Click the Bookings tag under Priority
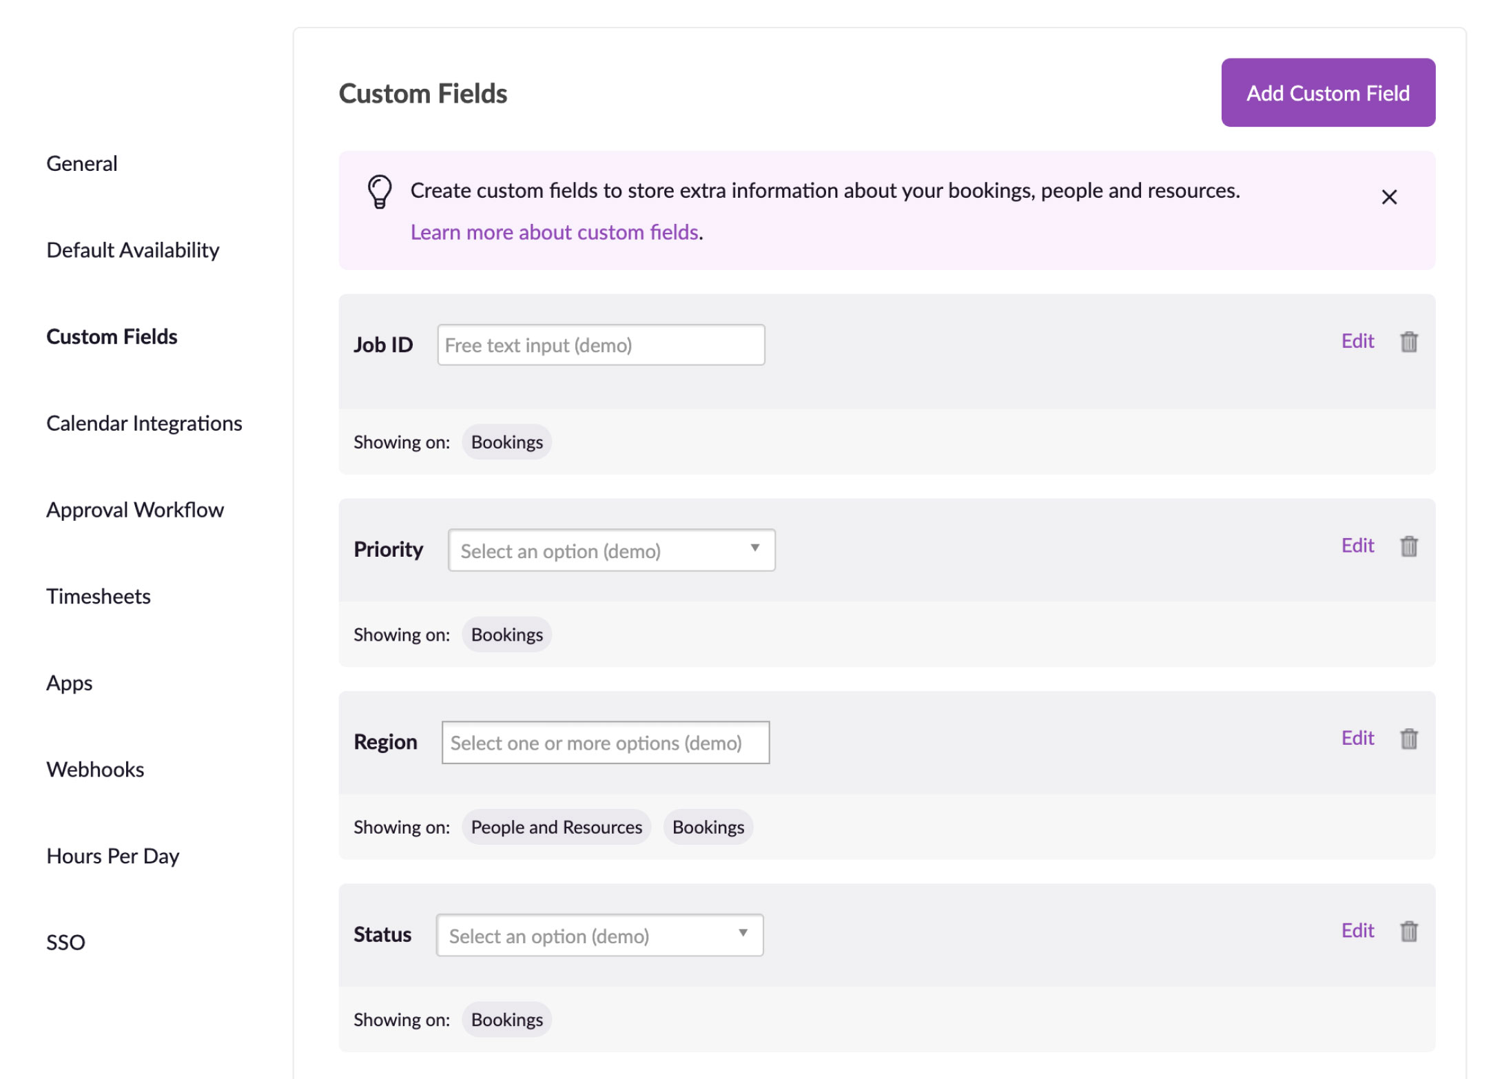The image size is (1491, 1079). coord(507,635)
